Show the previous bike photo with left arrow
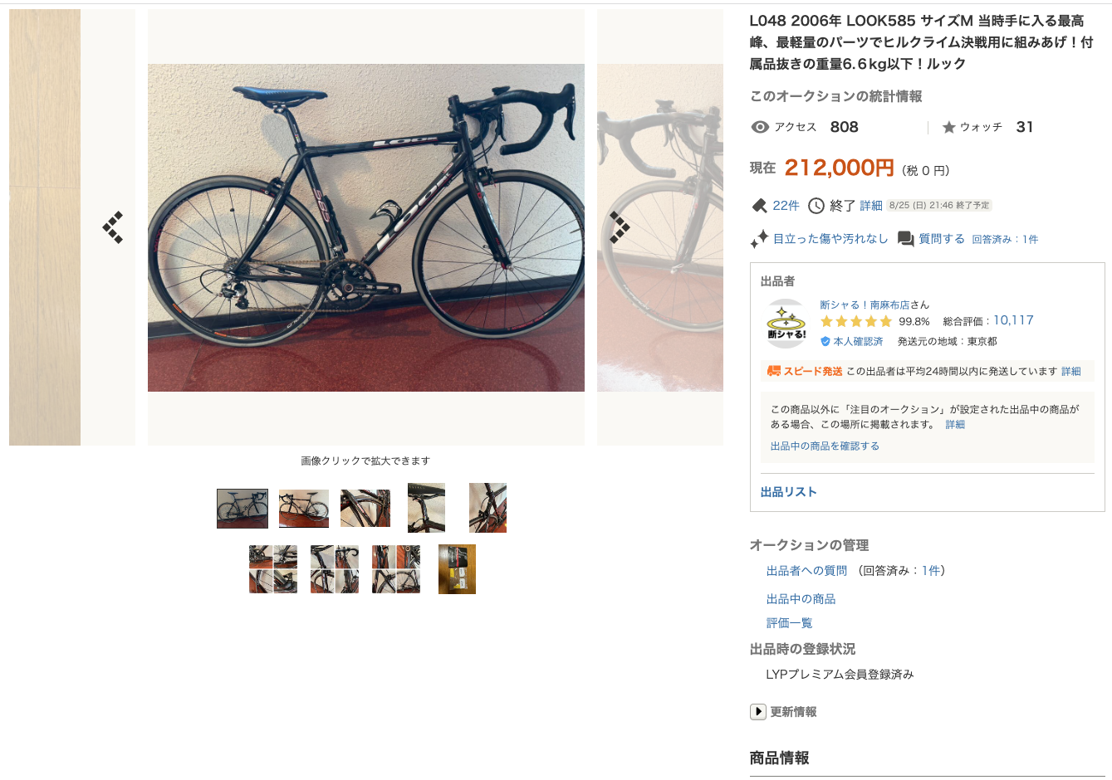The height and width of the screenshot is (780, 1112). click(113, 227)
